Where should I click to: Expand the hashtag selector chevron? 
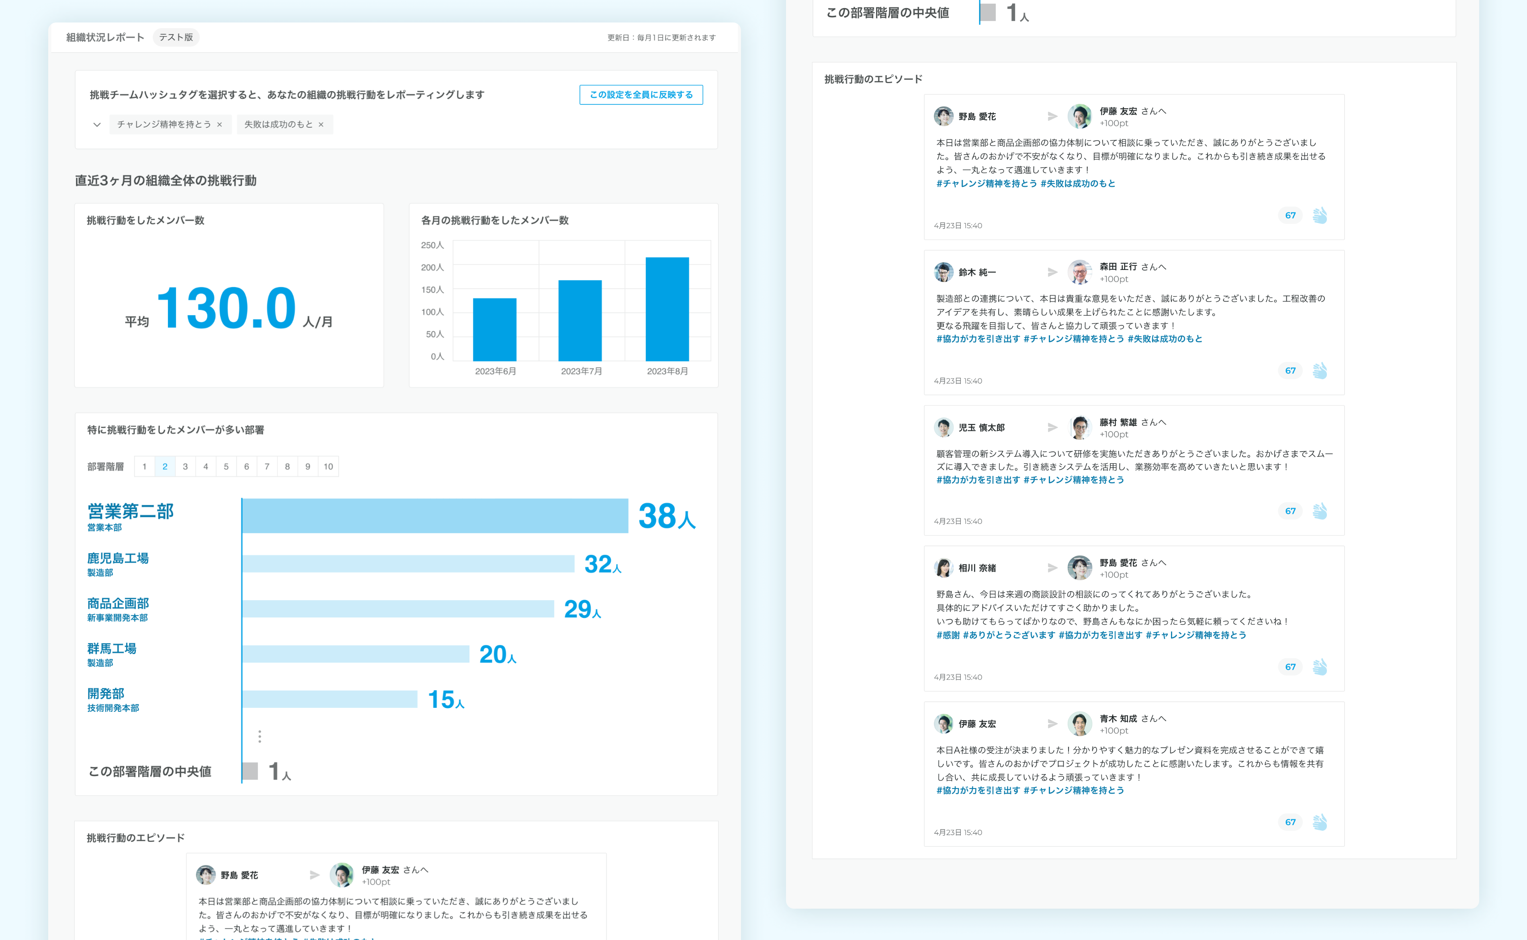point(97,125)
